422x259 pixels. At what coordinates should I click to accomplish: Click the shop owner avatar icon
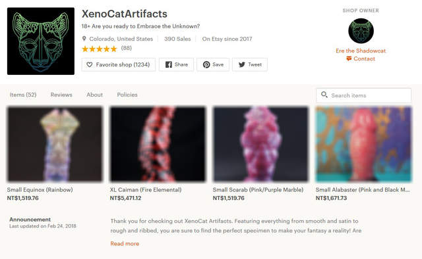click(x=361, y=31)
